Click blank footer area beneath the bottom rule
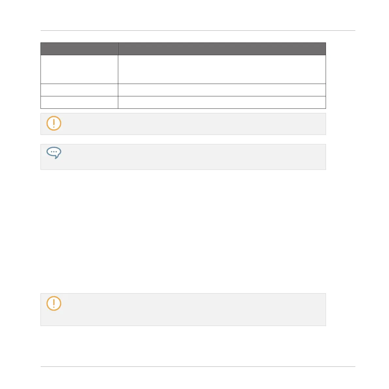 pos(198,377)
